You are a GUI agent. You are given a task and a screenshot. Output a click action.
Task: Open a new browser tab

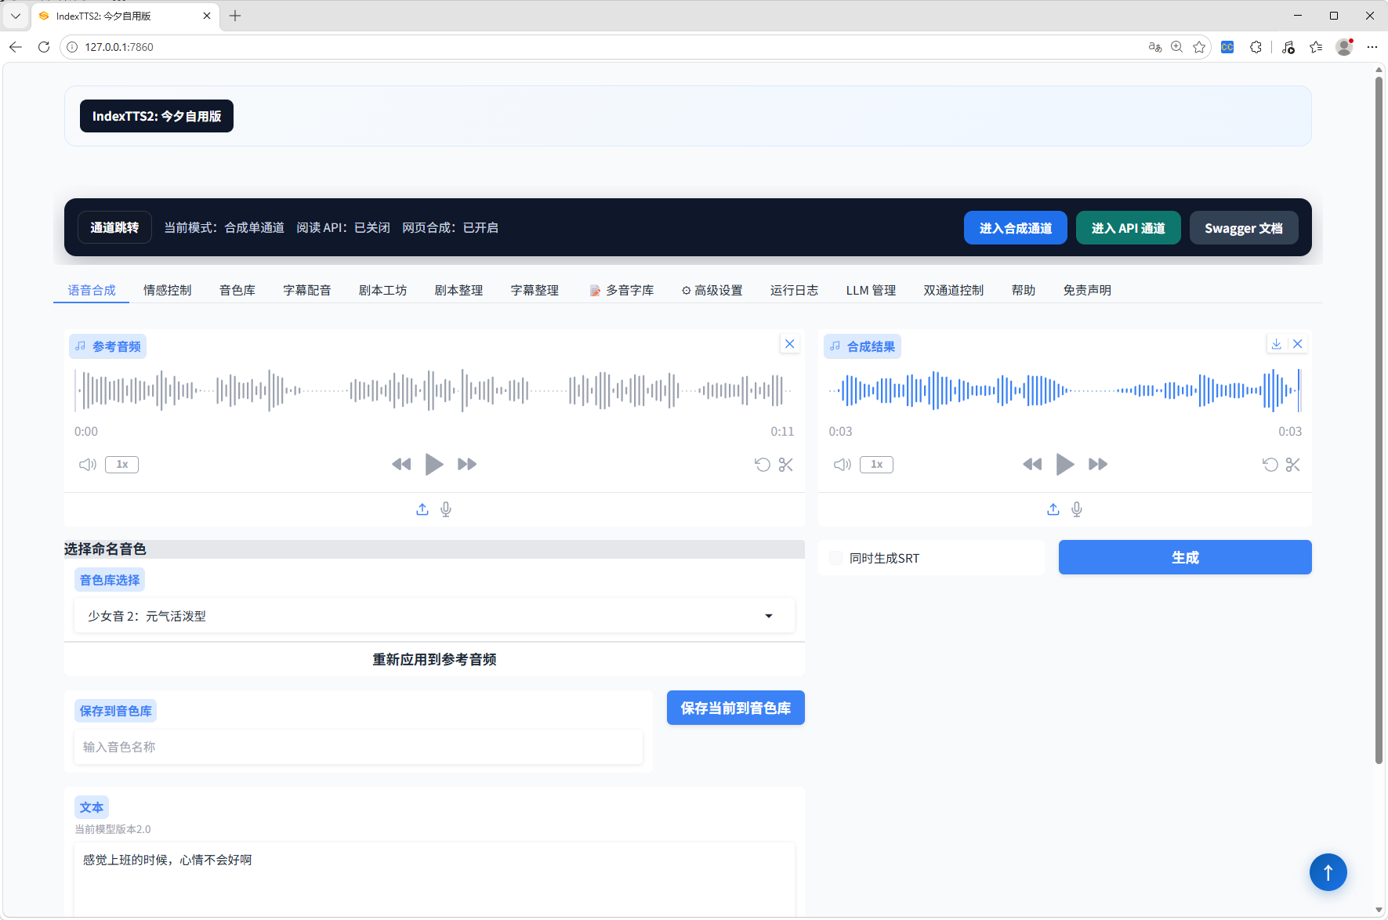(x=235, y=16)
